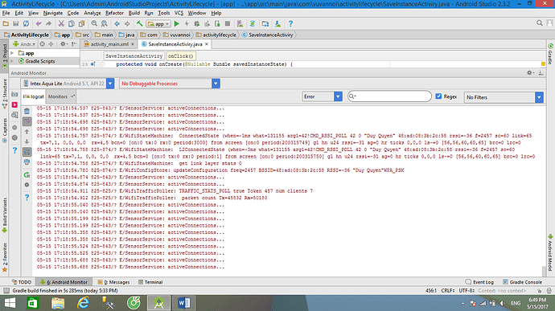Click the Find magnifier icon

point(94,23)
